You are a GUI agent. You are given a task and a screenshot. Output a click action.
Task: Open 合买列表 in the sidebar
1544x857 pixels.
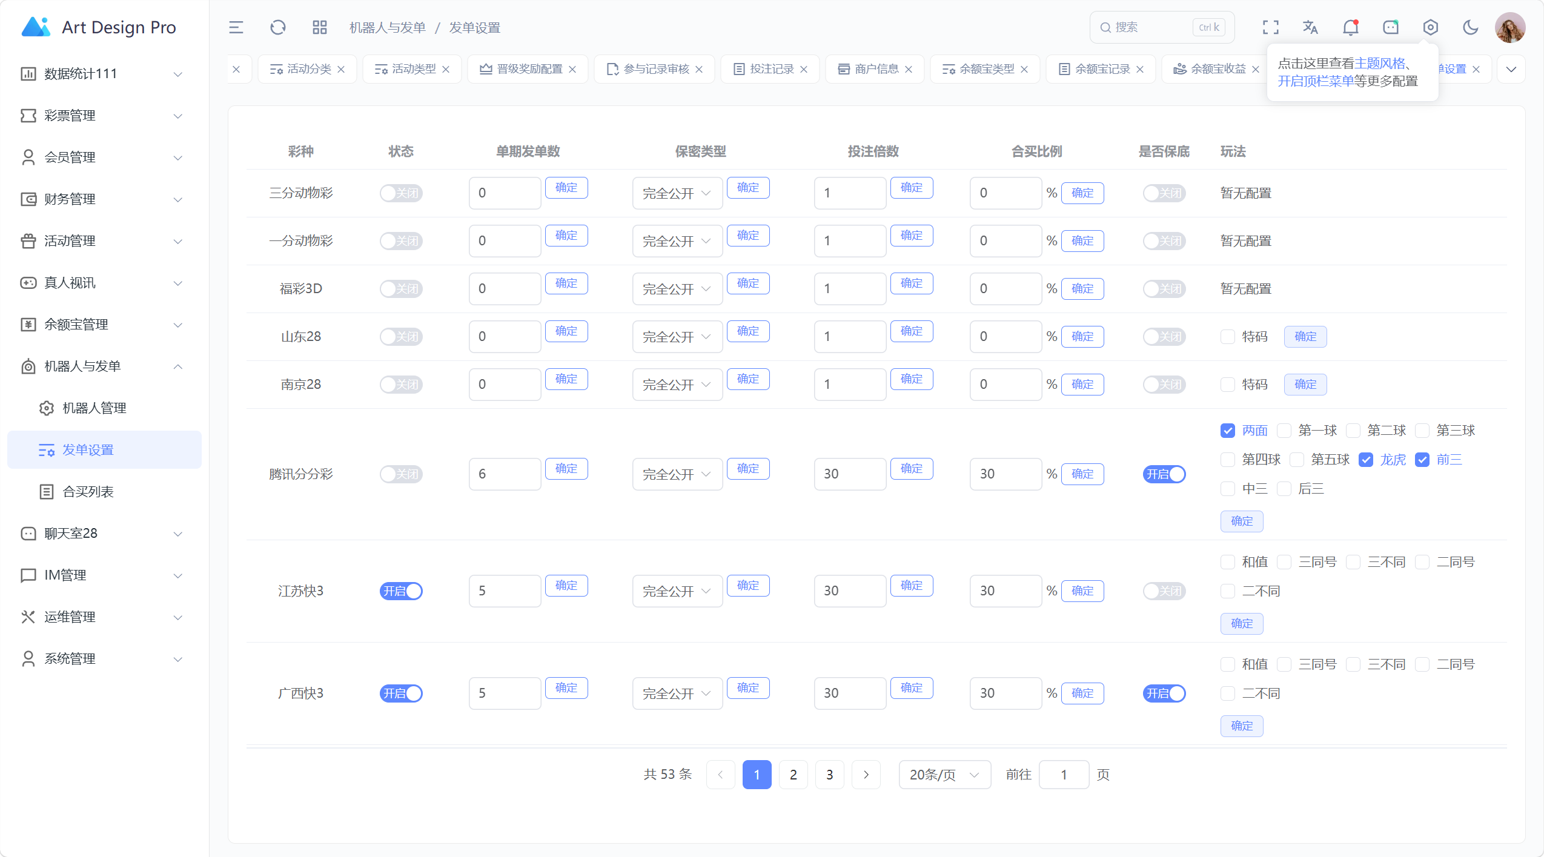click(104, 492)
